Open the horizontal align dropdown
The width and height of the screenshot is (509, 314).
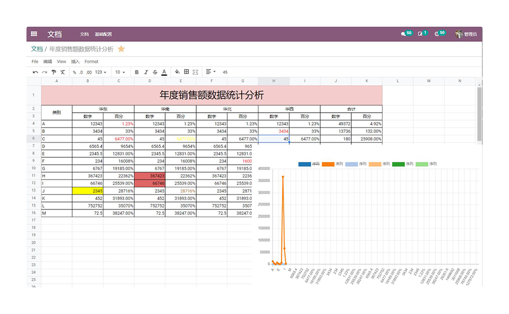pos(211,72)
